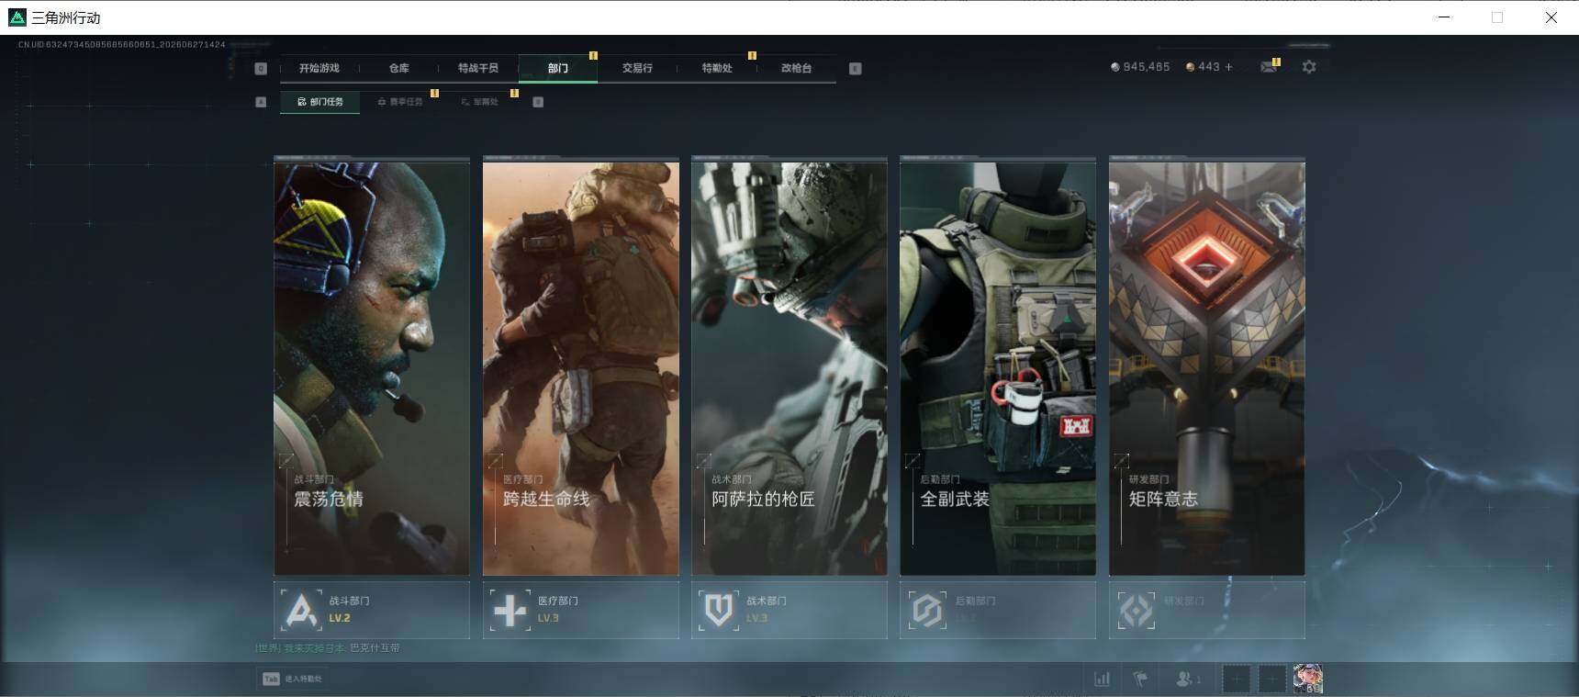Viewport: 1579px width, 697px height.
Task: Click the 945,465 currency amount
Action: click(1146, 67)
